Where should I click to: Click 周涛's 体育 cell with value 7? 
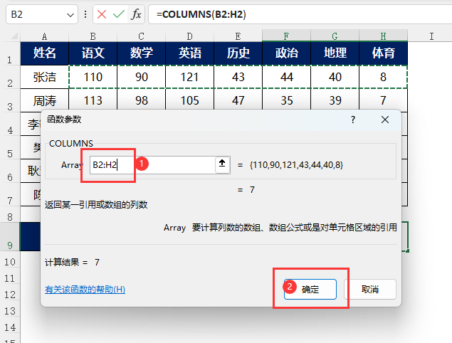(384, 100)
